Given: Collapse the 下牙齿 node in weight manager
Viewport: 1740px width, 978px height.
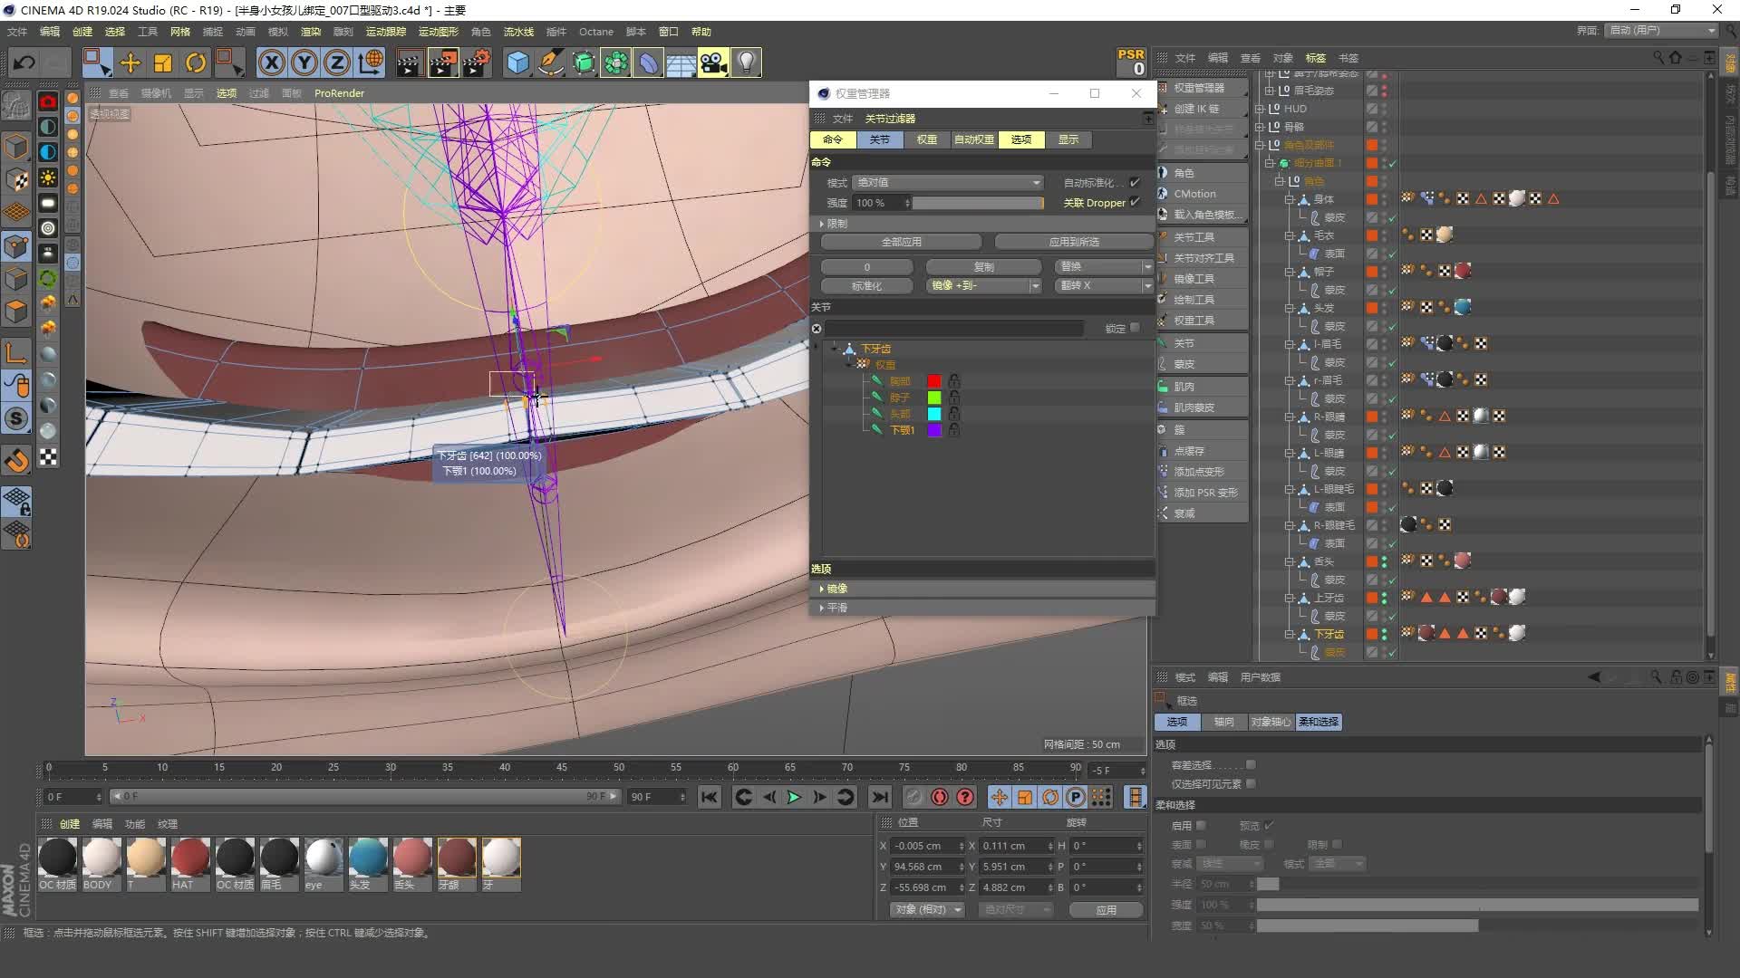Looking at the screenshot, I should click(835, 349).
